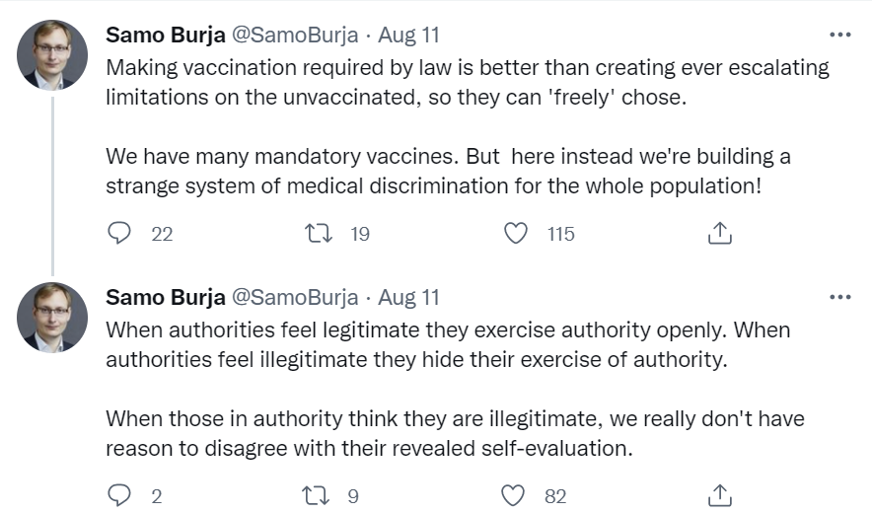872x513 pixels.
Task: Retweet the first tweet with 19 retweets
Action: 320,233
